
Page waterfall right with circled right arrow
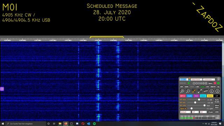click(217, 91)
